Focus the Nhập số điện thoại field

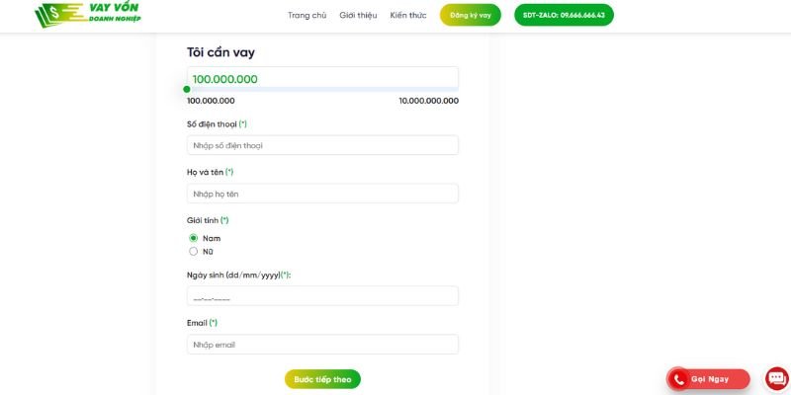pos(323,145)
